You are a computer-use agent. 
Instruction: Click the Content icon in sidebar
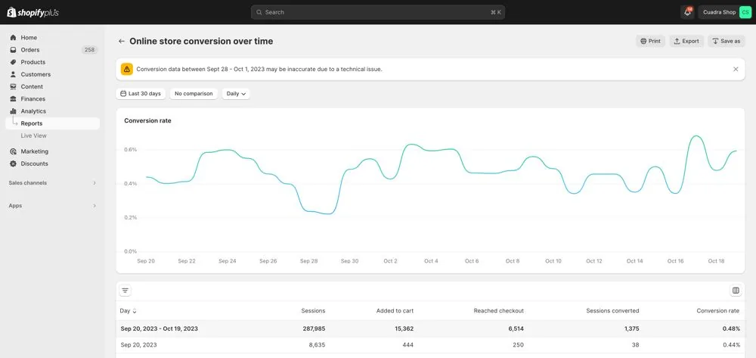click(x=13, y=87)
